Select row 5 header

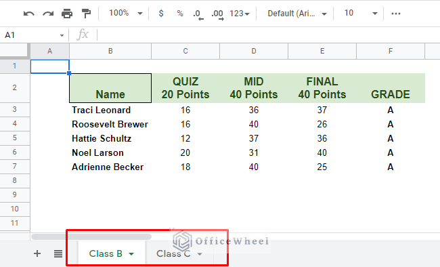point(15,138)
